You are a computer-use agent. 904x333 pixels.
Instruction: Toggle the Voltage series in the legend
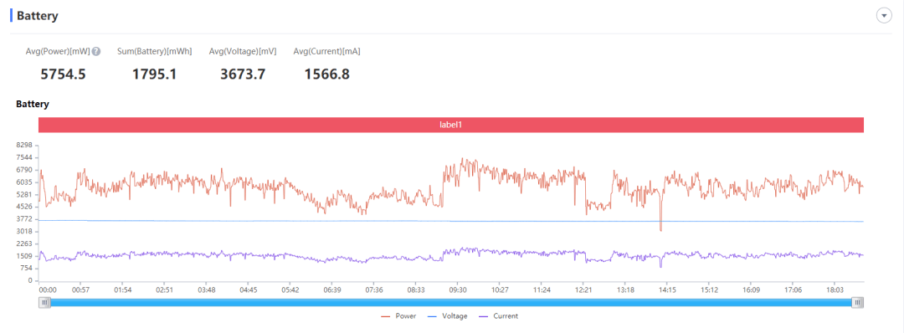447,315
